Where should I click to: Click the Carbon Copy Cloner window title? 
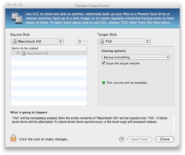coord(92,6)
